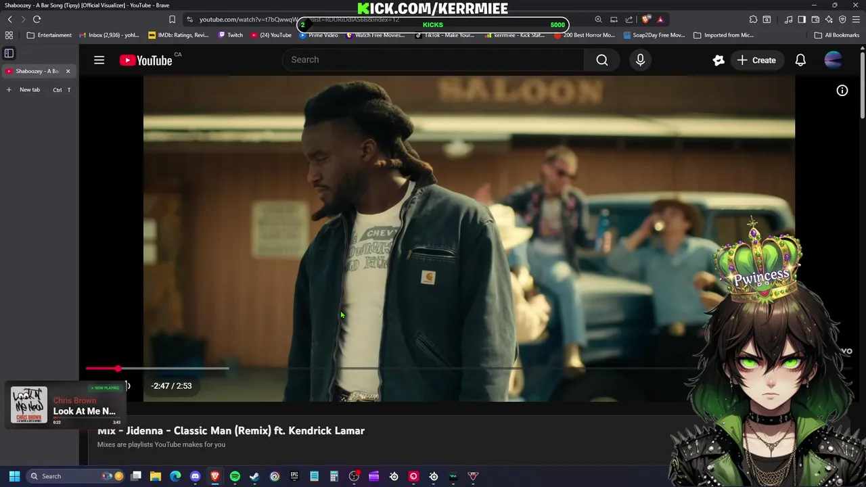Open Discord from taskbar
866x487 pixels.
[196, 476]
